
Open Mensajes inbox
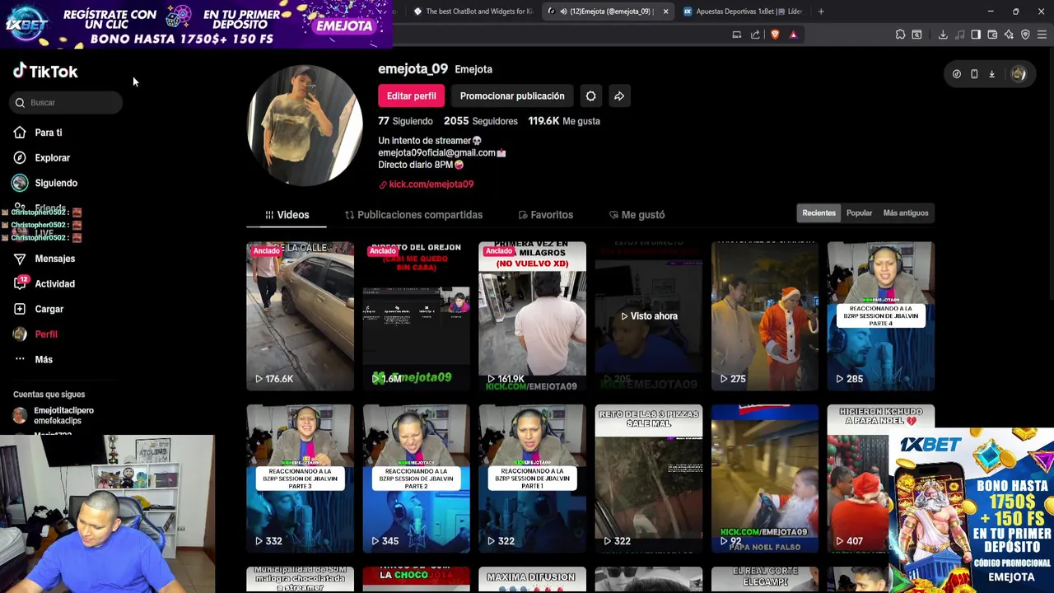pyautogui.click(x=44, y=259)
